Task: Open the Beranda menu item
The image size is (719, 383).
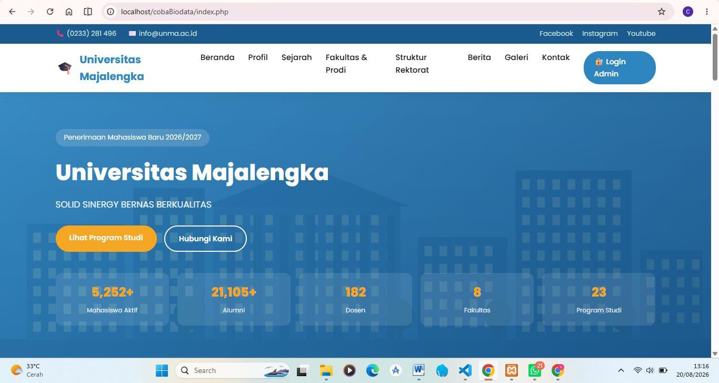Action: (x=217, y=57)
